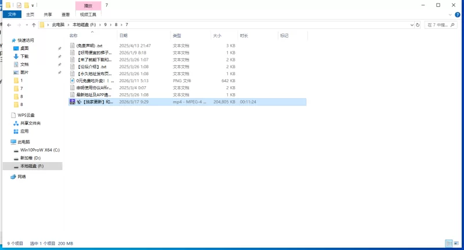Open the quick access toolbar customize dropdown
Screen dimensions: 464x250
point(32,5)
